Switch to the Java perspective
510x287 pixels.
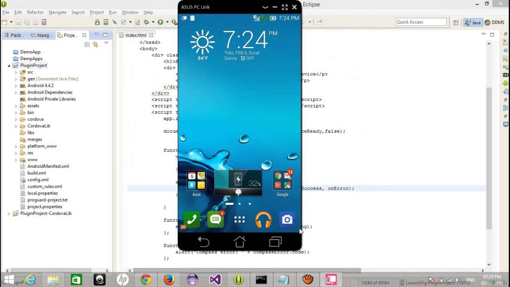tap(473, 22)
